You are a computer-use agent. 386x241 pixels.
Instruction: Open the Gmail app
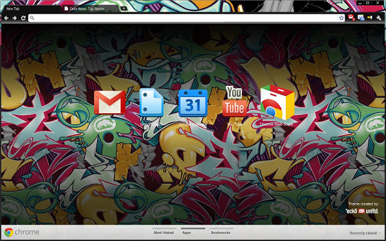109,103
